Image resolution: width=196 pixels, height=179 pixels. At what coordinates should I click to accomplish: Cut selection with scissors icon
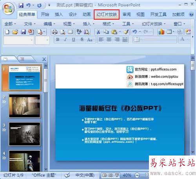98,32
